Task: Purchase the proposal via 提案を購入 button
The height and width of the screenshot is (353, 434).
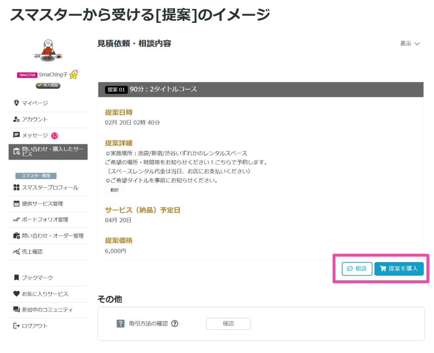Action: click(x=399, y=269)
